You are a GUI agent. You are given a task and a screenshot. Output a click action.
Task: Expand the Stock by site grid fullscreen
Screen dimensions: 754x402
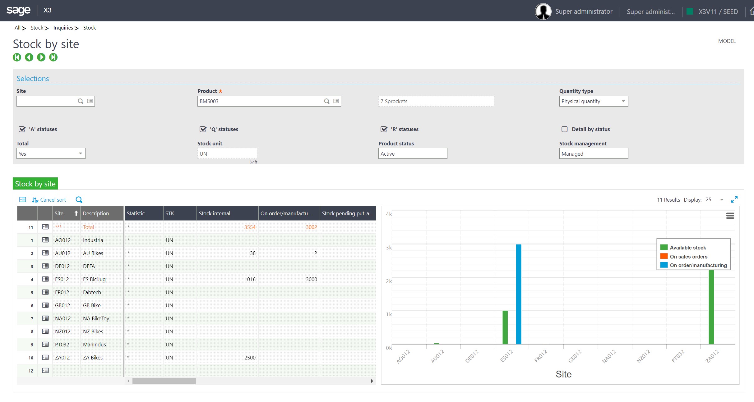[734, 199]
